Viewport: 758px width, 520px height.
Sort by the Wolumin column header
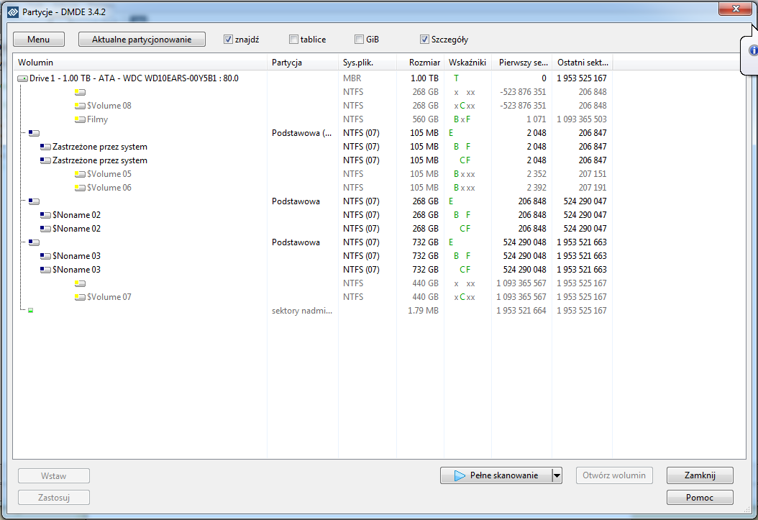pos(140,63)
